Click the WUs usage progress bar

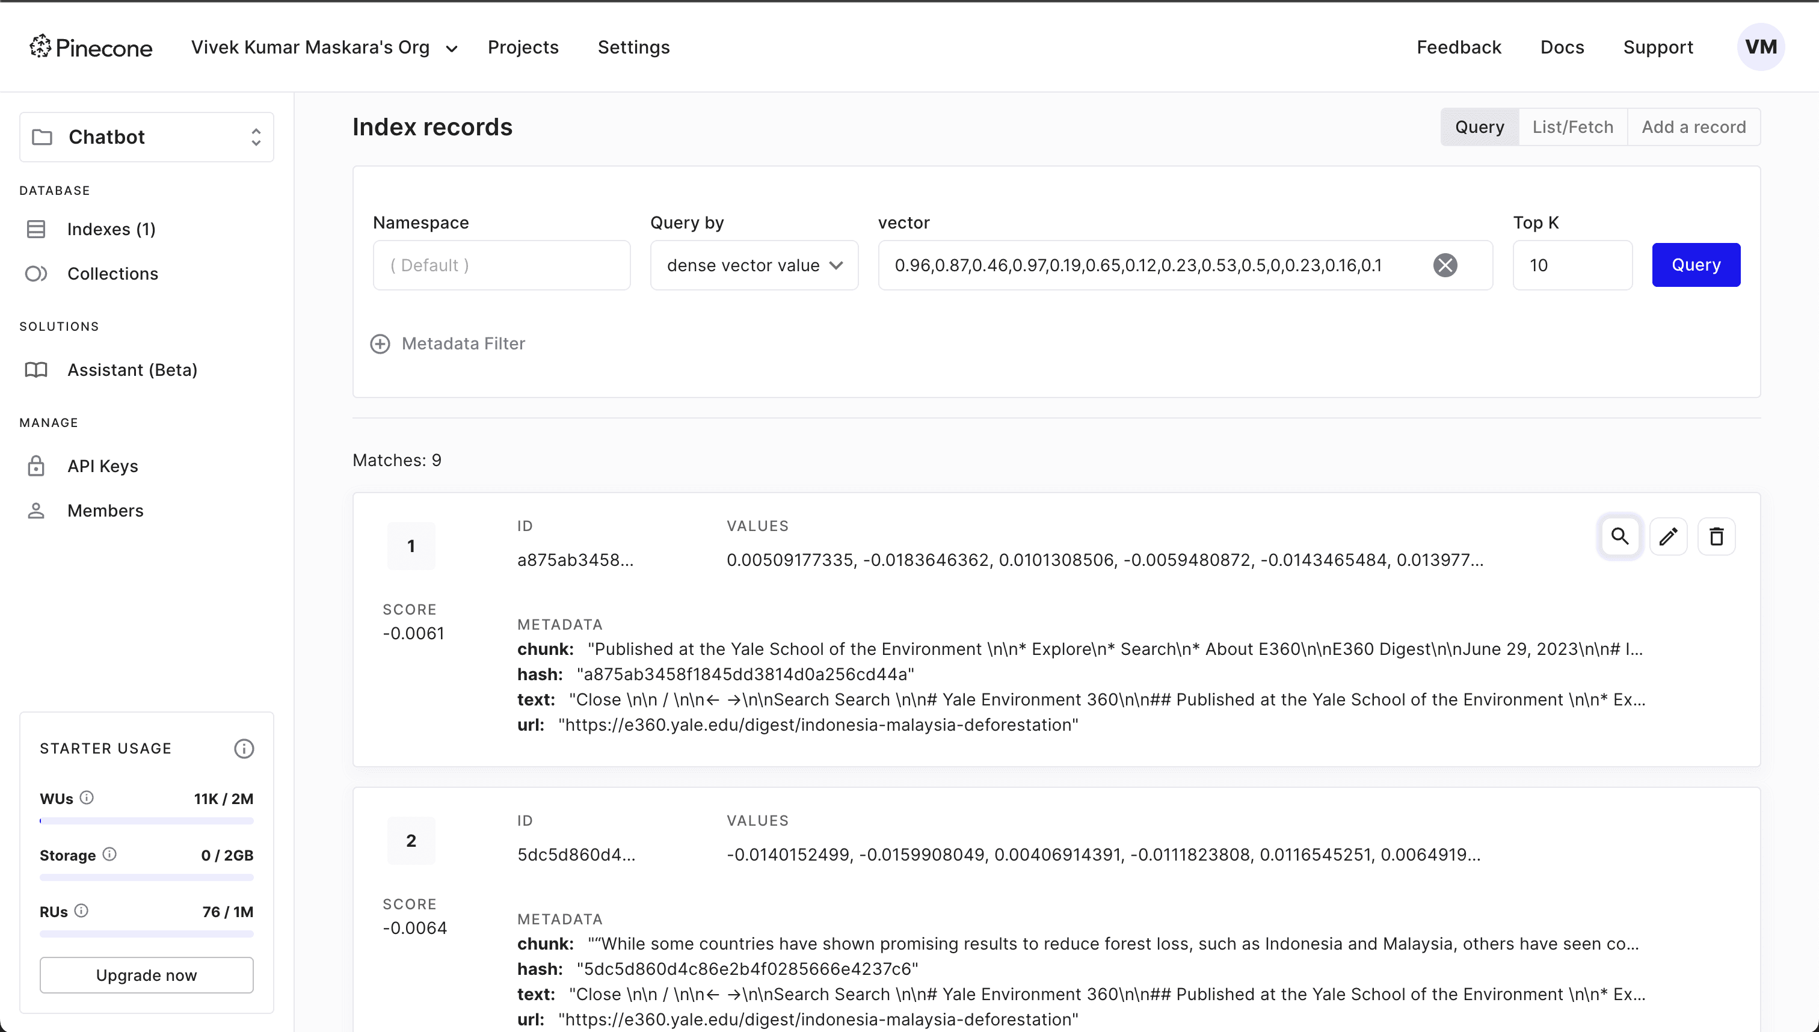point(146,820)
